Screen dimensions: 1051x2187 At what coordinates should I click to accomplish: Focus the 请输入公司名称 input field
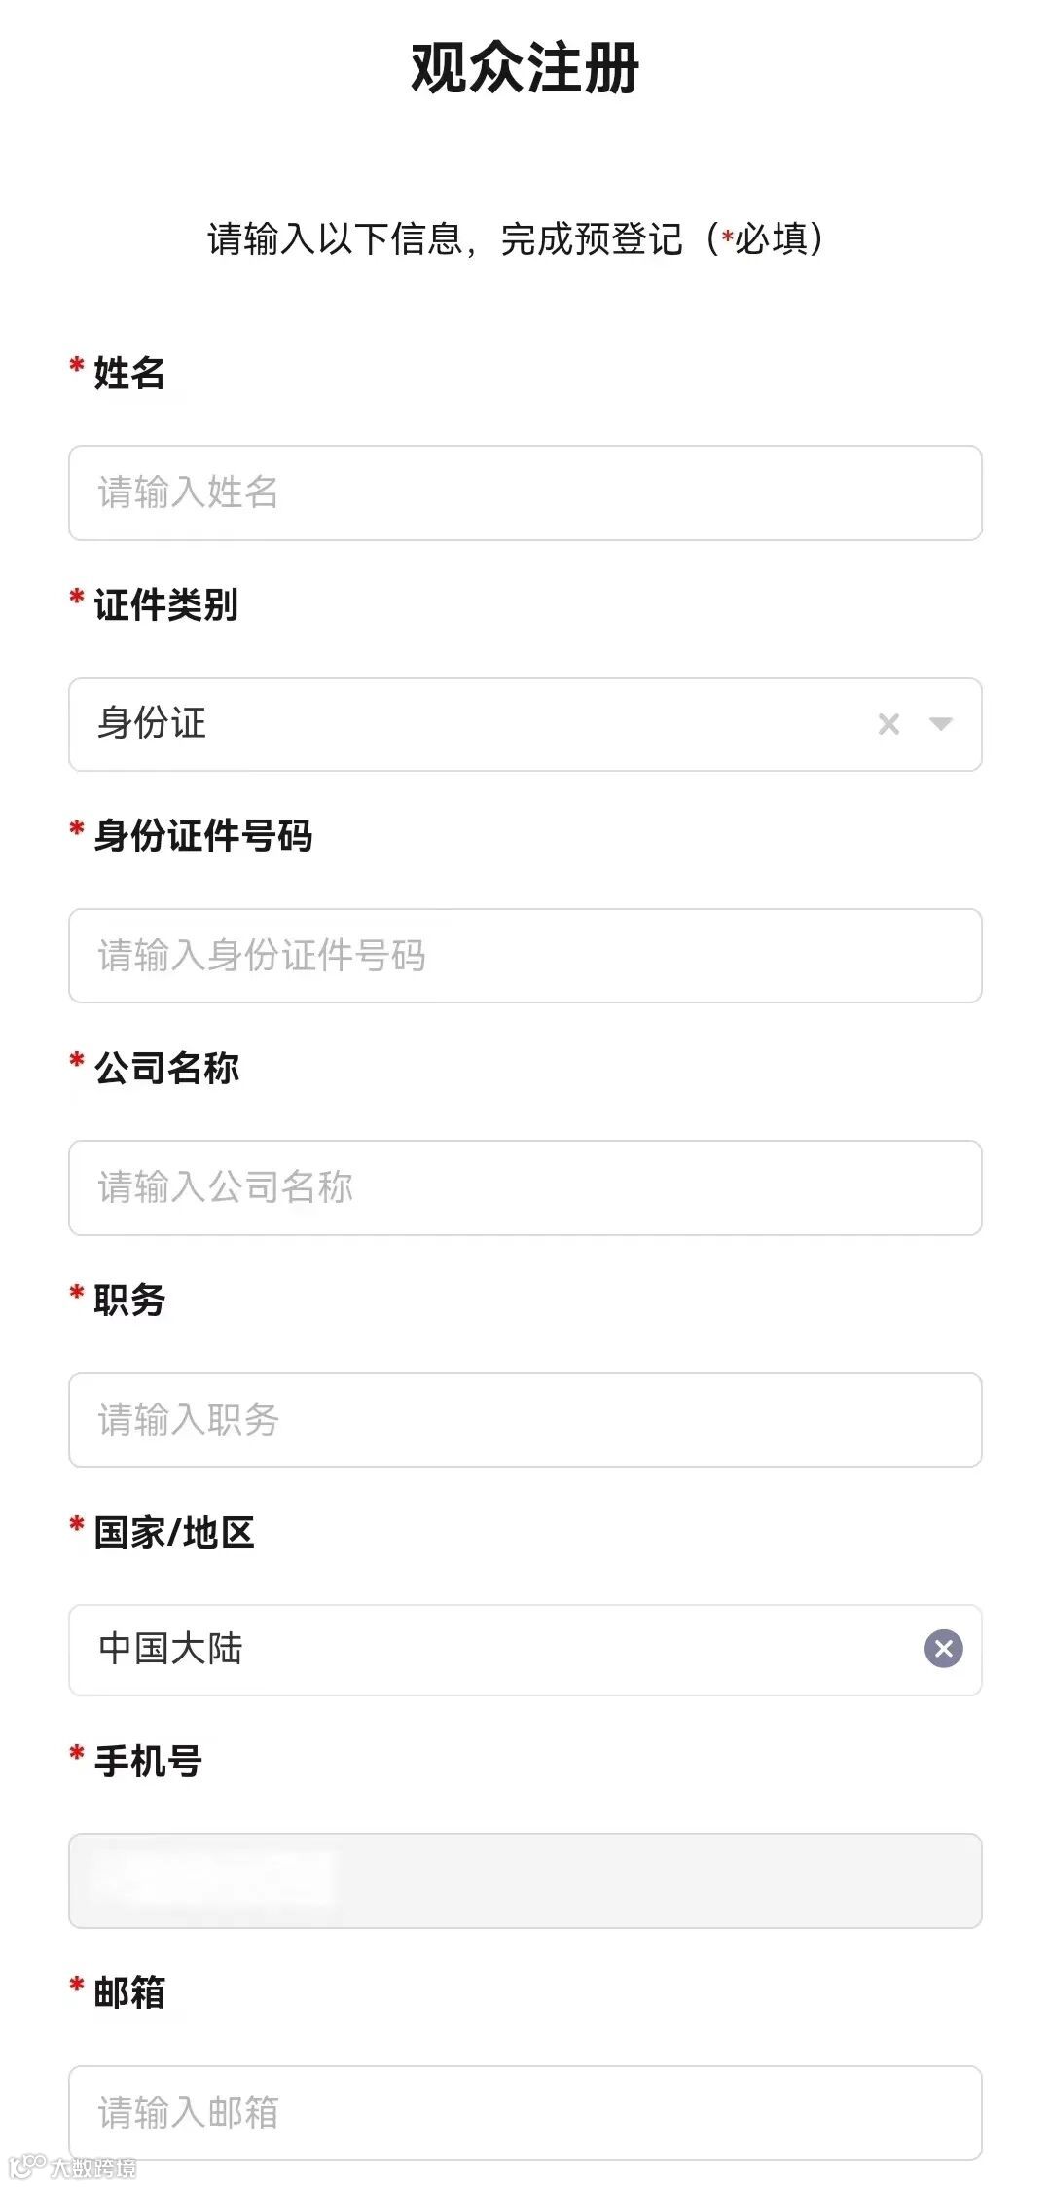[525, 1187]
